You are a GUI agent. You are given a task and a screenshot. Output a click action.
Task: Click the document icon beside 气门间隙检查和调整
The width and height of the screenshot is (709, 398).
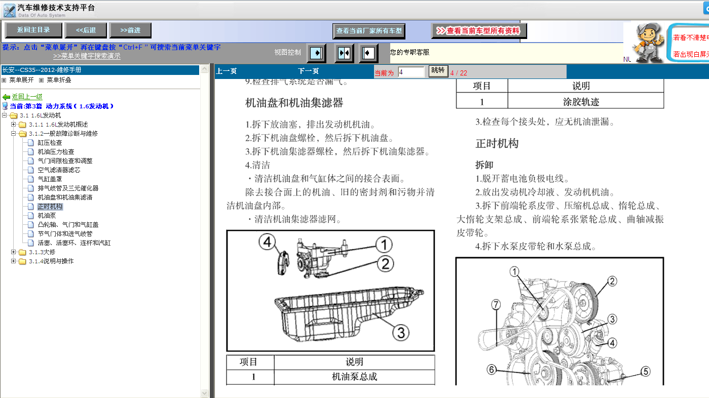[31, 161]
